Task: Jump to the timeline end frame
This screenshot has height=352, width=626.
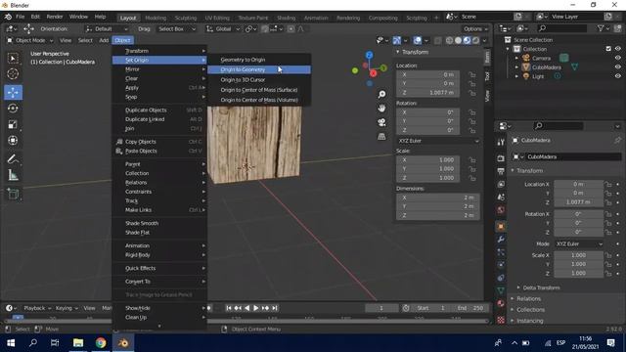Action: (275, 308)
